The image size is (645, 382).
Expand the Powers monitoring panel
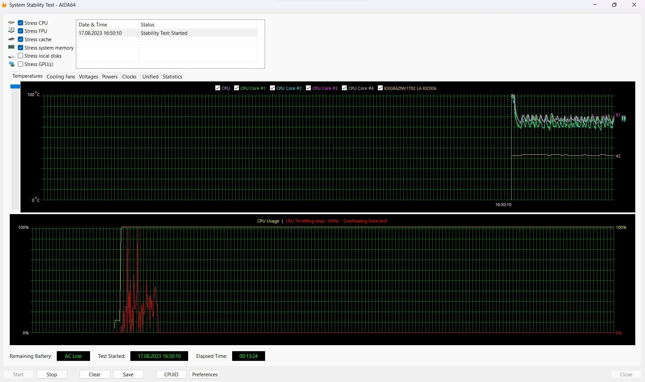pyautogui.click(x=110, y=76)
